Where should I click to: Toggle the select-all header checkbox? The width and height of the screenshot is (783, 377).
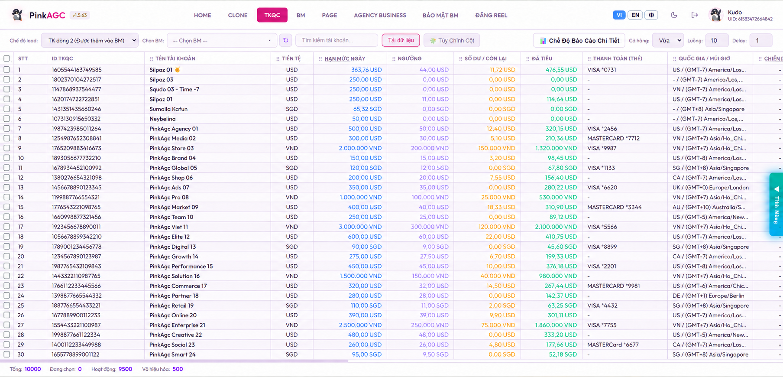coord(6,58)
